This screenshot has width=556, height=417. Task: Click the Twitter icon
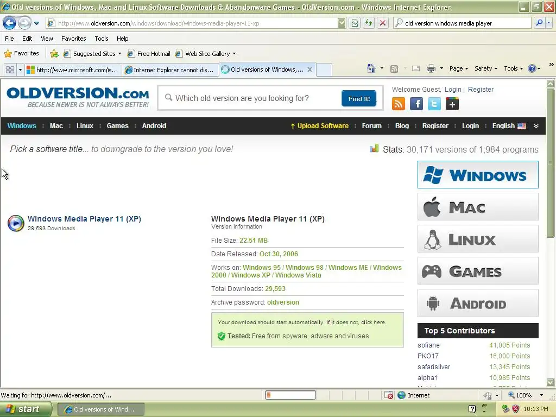(x=434, y=104)
